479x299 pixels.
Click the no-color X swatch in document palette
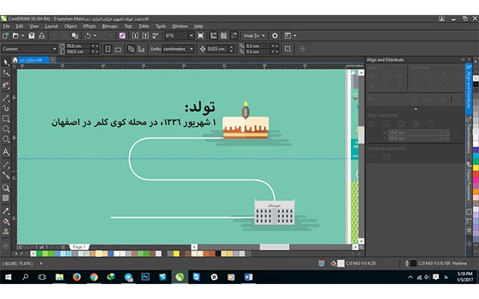click(33, 253)
